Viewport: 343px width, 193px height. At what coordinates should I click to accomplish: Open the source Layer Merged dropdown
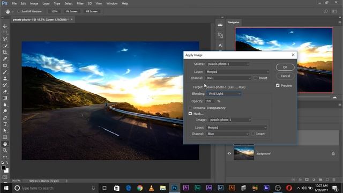click(237, 72)
